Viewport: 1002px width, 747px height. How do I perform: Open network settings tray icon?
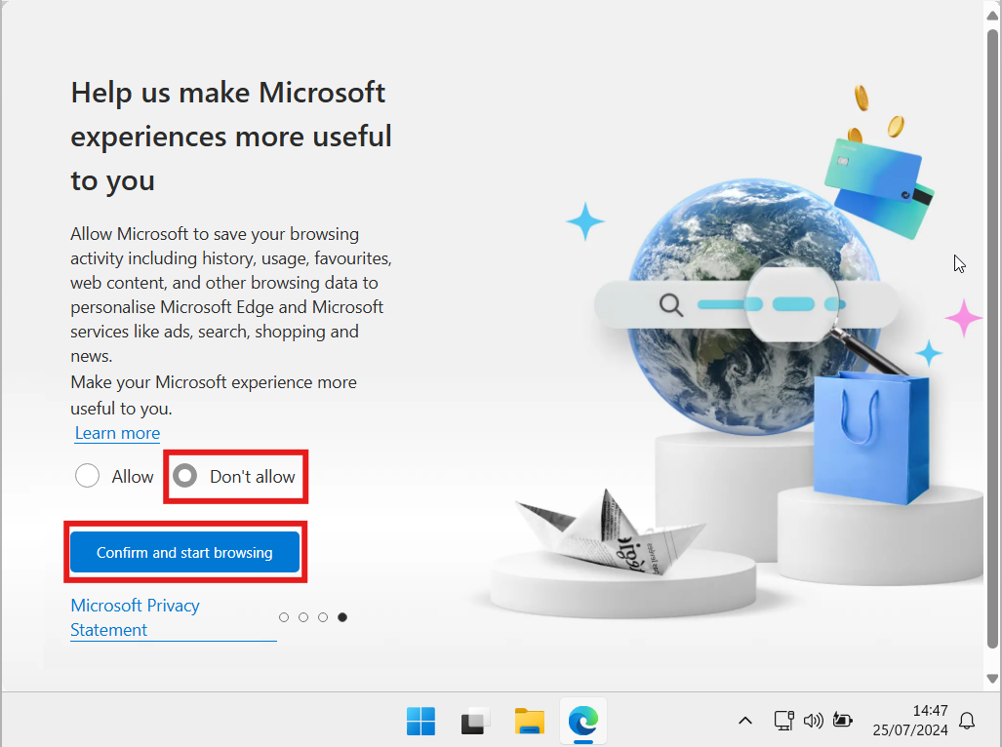[784, 721]
